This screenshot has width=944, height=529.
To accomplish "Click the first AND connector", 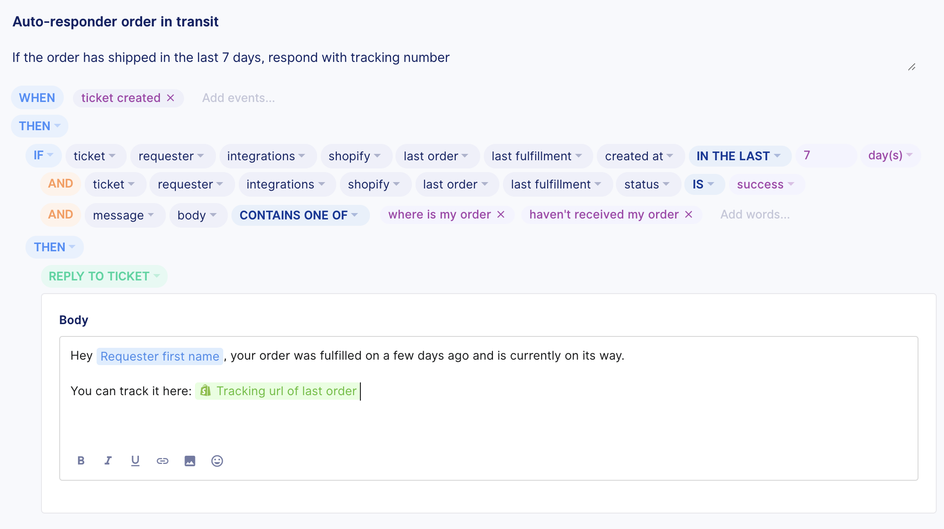I will pos(61,183).
